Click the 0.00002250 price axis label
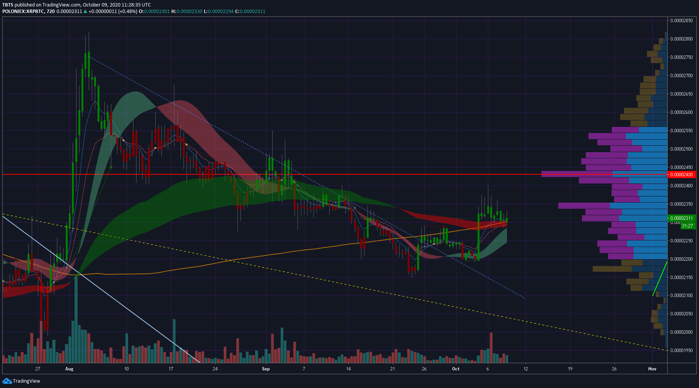Image resolution: width=699 pixels, height=388 pixels. [681, 241]
